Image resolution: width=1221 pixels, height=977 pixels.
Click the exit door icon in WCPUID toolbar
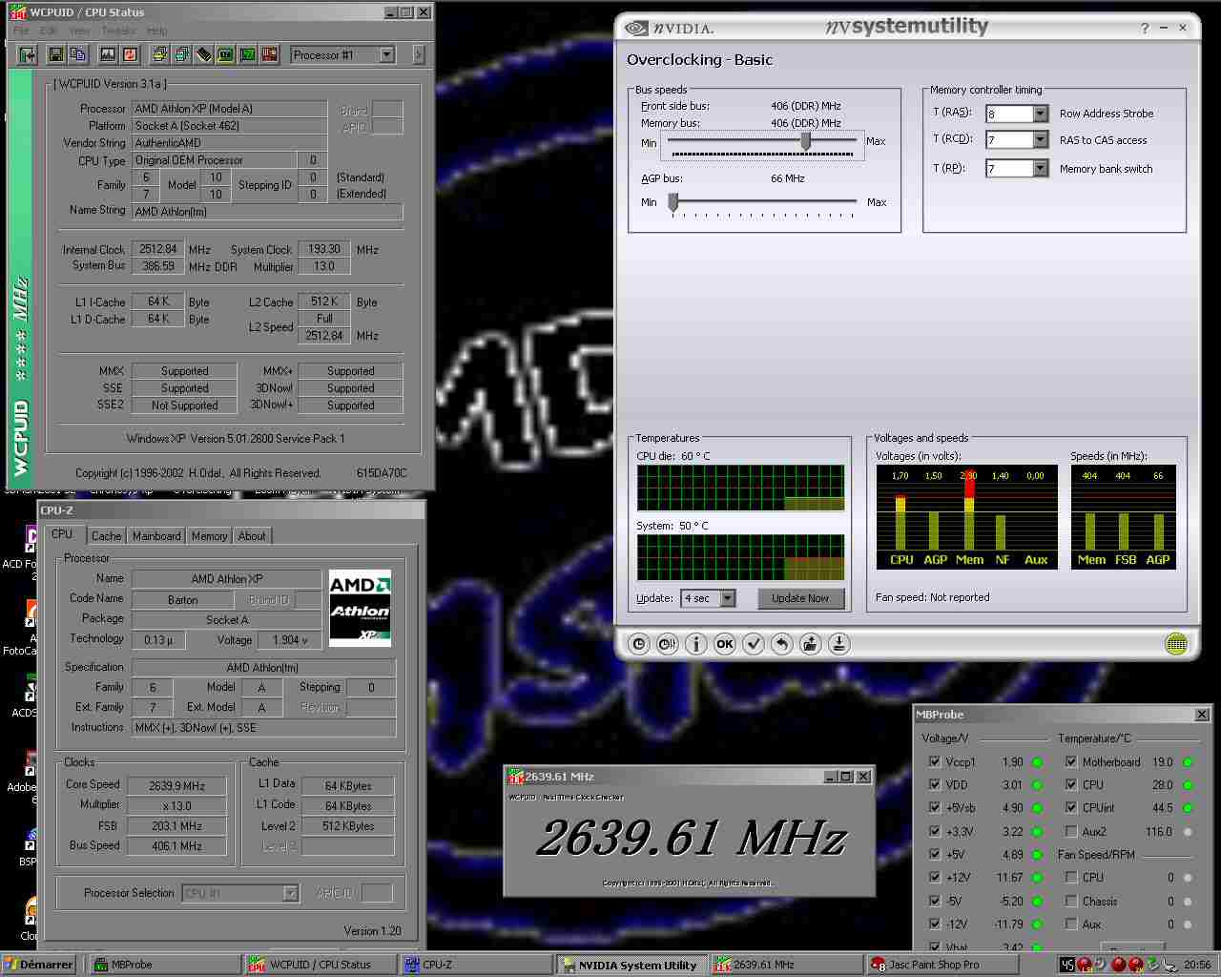[x=28, y=54]
